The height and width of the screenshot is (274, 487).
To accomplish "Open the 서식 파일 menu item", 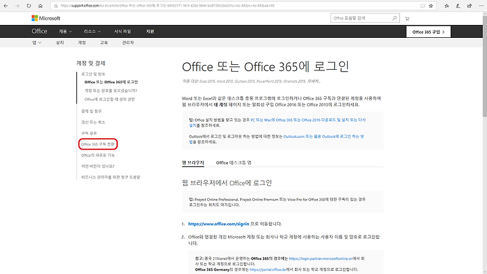I will click(x=122, y=32).
